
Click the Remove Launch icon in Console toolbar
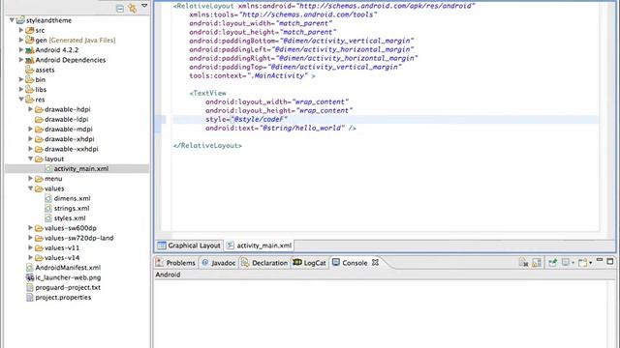(x=523, y=262)
